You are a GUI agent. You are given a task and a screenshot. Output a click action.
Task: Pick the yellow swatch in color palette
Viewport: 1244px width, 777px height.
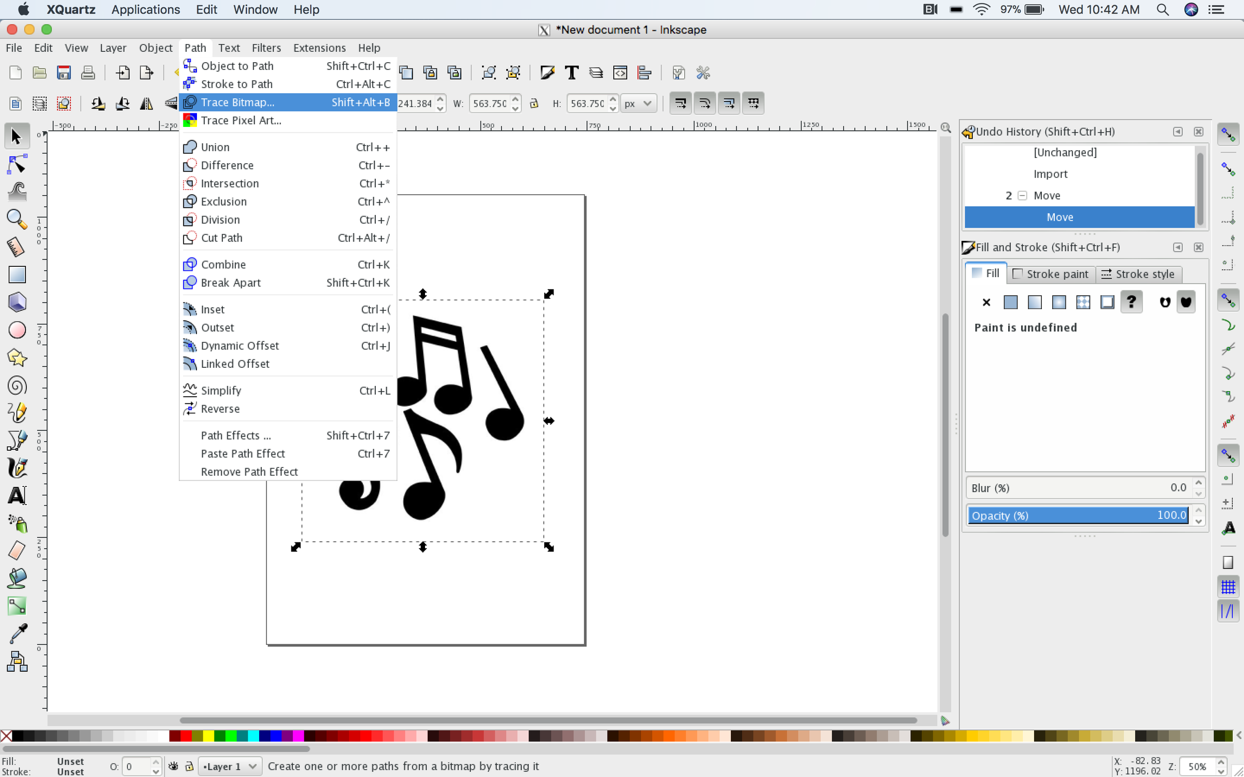[208, 736]
